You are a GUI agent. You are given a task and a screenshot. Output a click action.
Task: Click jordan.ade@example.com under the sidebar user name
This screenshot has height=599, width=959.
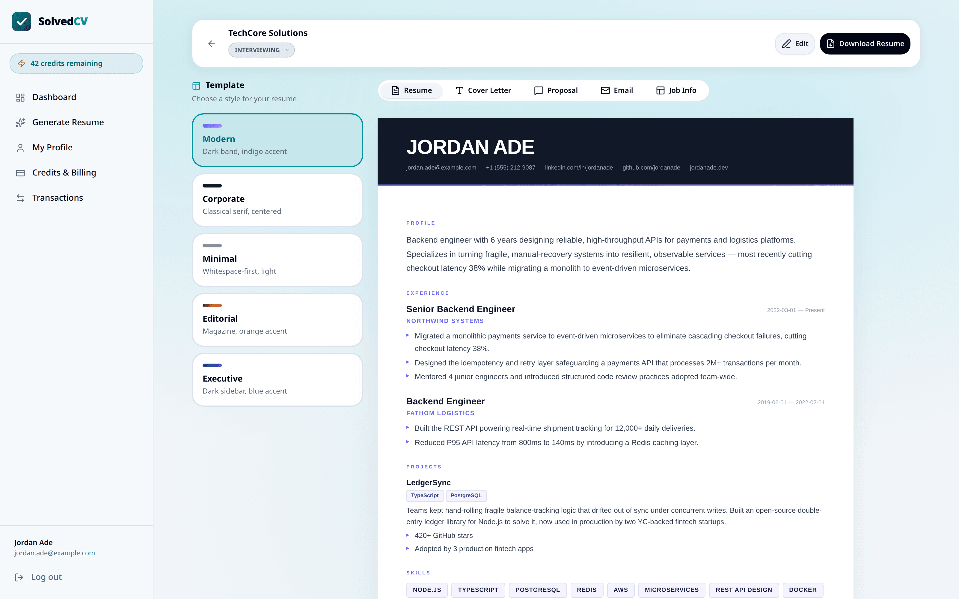[x=55, y=553]
